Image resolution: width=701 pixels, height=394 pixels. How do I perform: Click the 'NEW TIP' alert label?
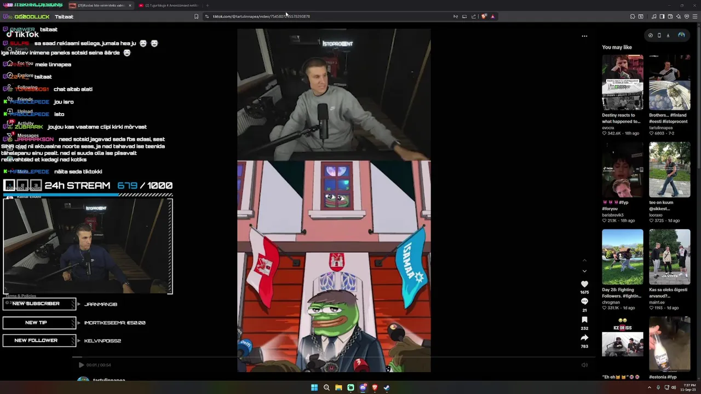tap(39, 323)
